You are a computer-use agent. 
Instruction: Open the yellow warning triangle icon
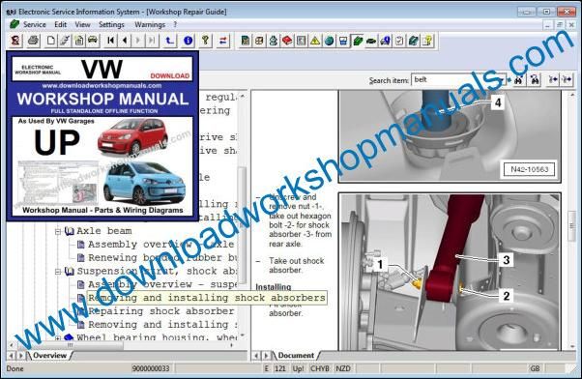315,41
